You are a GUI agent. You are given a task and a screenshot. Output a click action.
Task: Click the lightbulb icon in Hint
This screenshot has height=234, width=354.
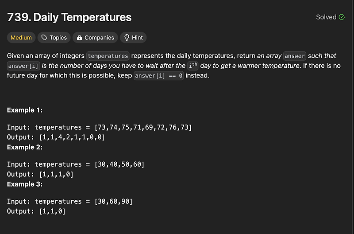coord(127,38)
